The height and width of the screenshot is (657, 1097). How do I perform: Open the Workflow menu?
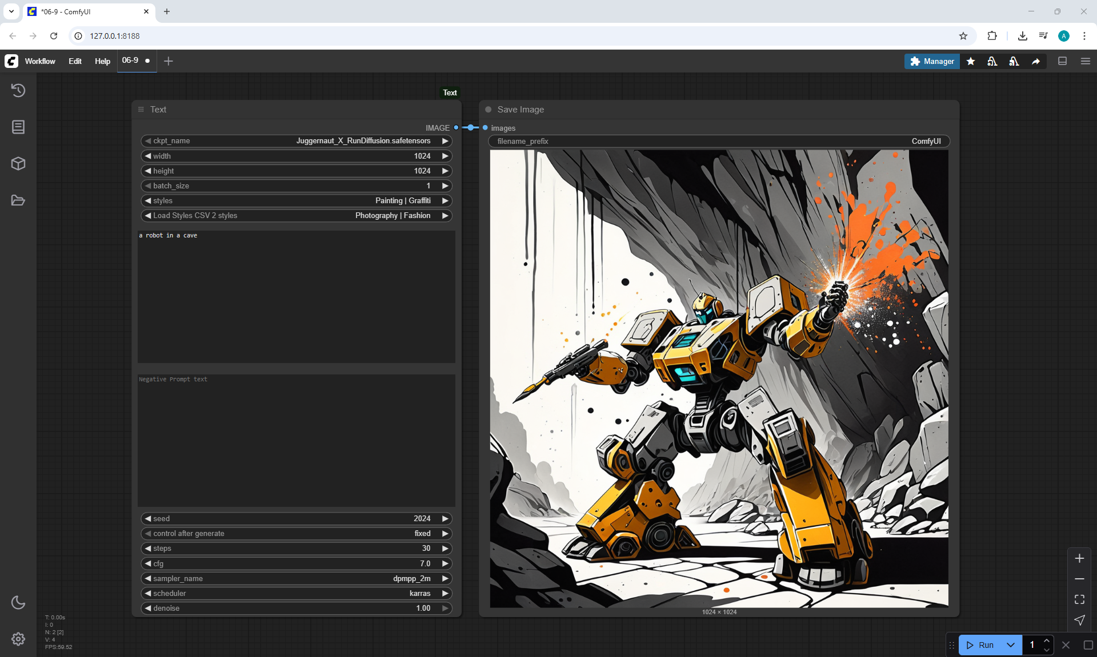(40, 61)
